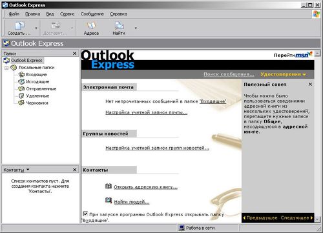Click the address book icon beside Открыть адресную книгу
This screenshot has width=323, height=233.
tap(109, 186)
